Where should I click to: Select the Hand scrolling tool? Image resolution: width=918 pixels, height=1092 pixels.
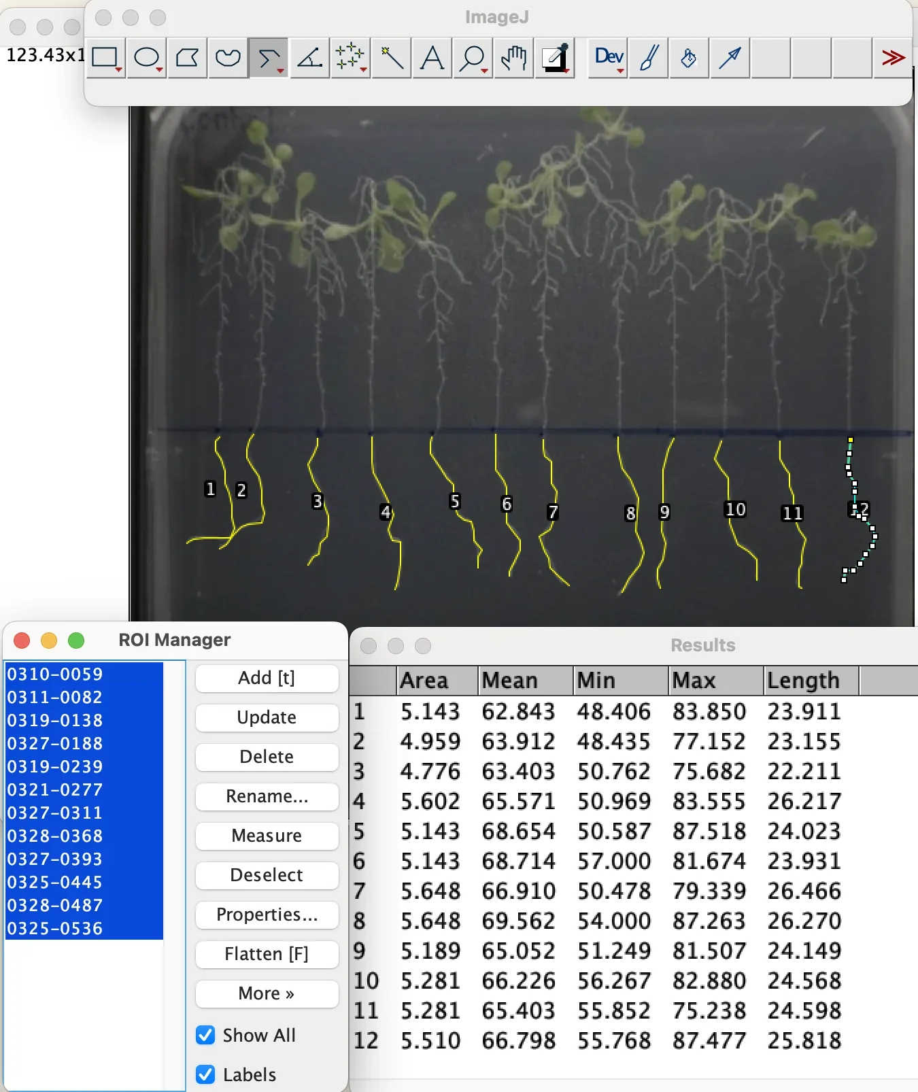(514, 58)
